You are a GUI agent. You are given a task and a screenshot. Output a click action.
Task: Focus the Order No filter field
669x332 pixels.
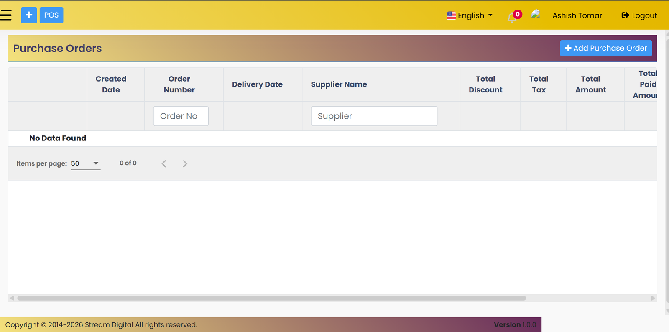pyautogui.click(x=181, y=116)
